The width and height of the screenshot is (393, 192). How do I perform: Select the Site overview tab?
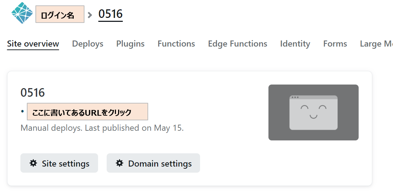(x=33, y=44)
